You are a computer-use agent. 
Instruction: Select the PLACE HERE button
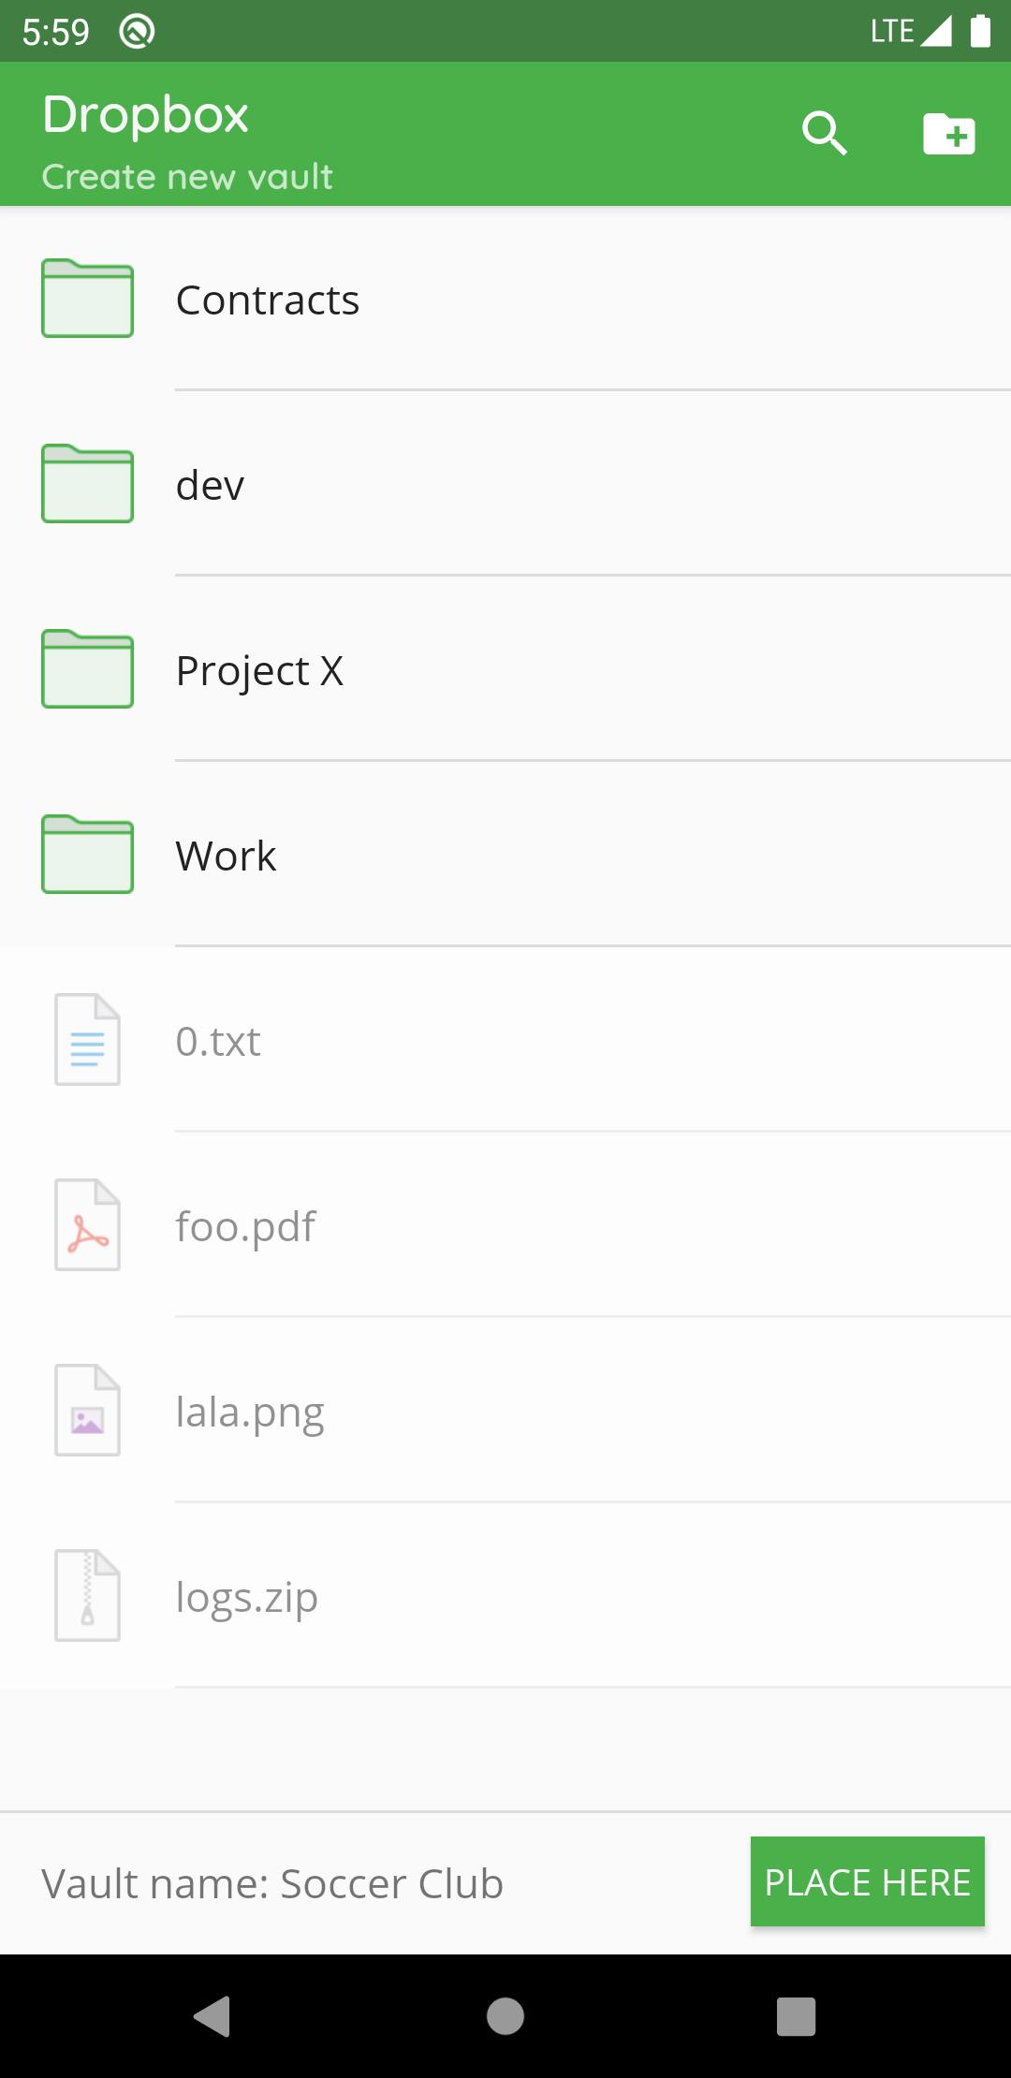[868, 1881]
